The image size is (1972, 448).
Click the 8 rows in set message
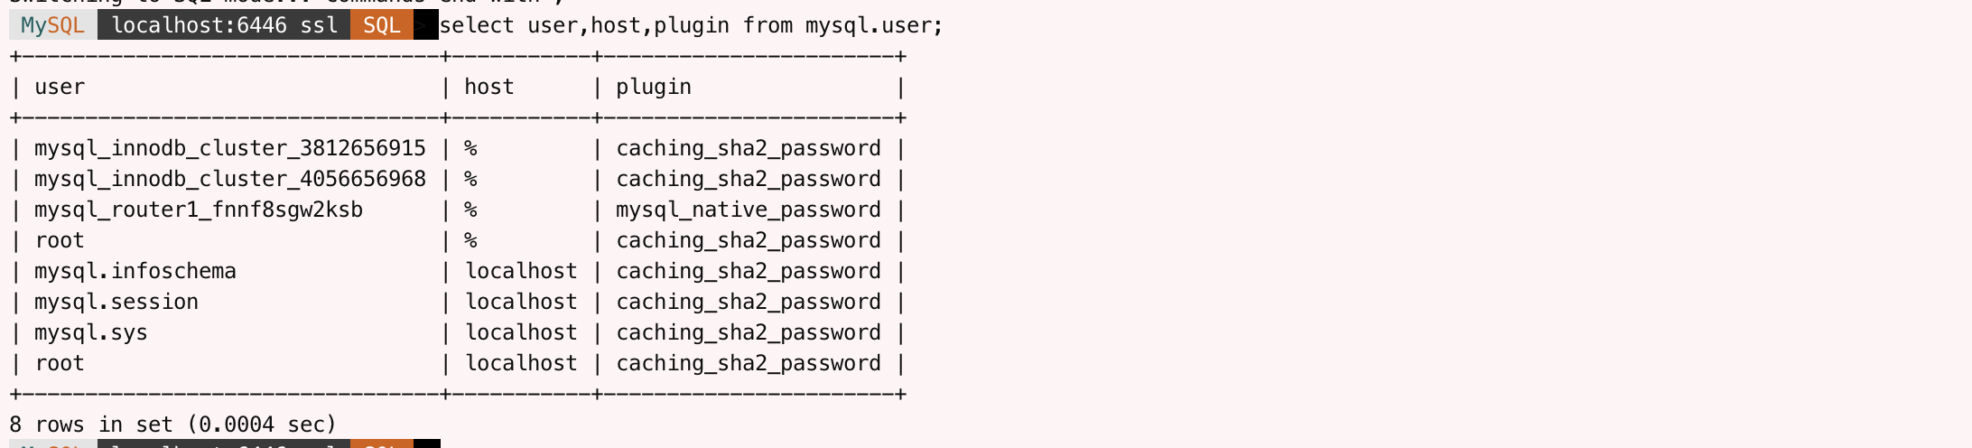click(172, 425)
